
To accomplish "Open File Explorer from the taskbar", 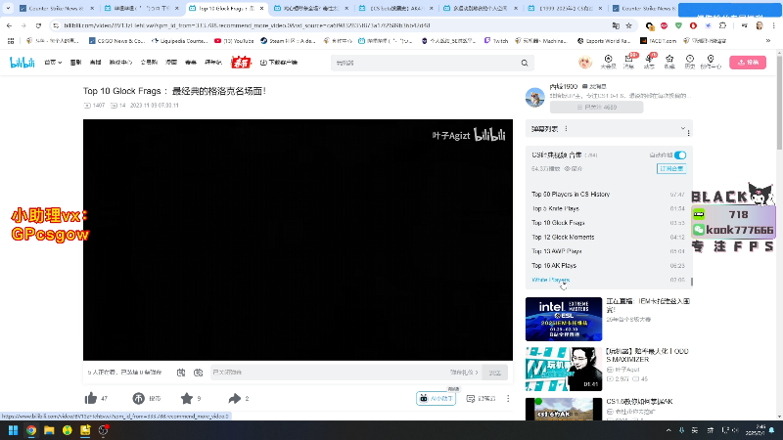I will tap(49, 430).
